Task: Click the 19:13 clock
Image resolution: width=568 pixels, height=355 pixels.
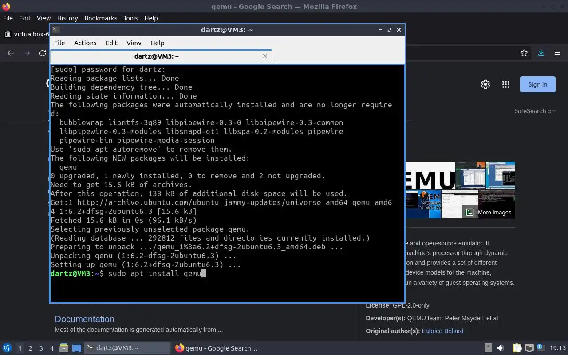Action: tap(558, 348)
